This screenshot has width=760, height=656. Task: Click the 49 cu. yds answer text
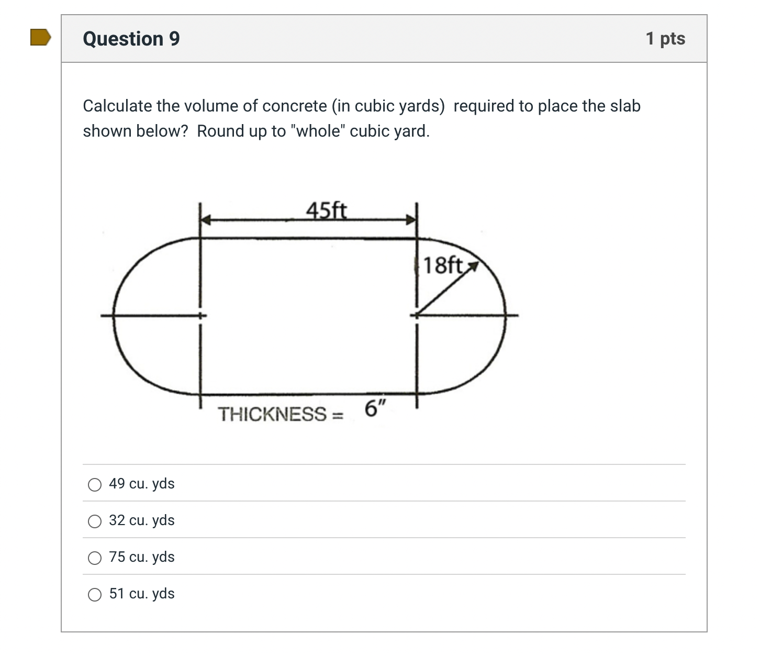click(x=142, y=484)
